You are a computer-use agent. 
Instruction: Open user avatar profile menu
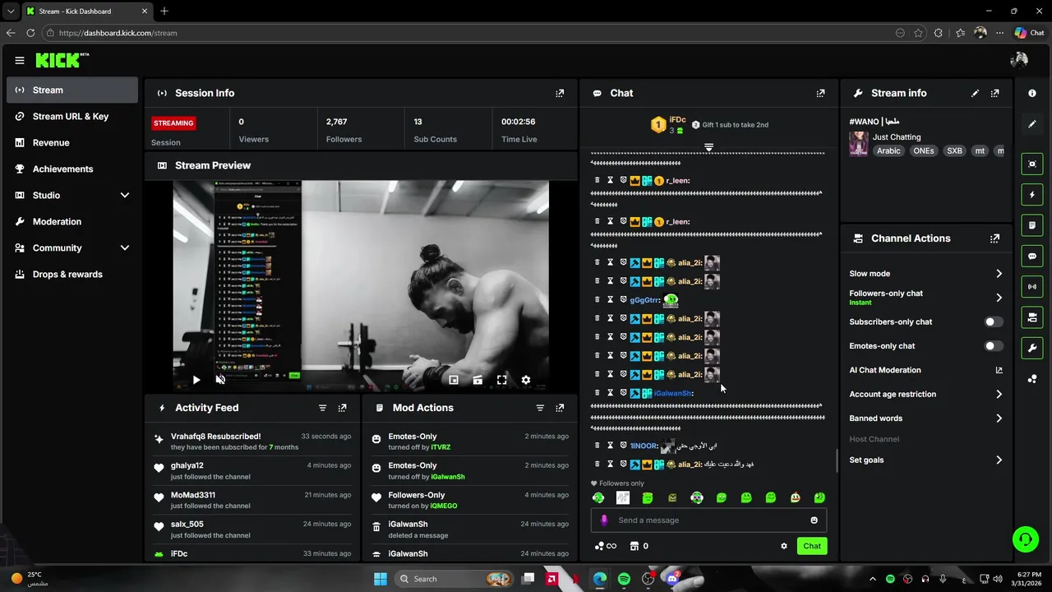coord(1019,60)
